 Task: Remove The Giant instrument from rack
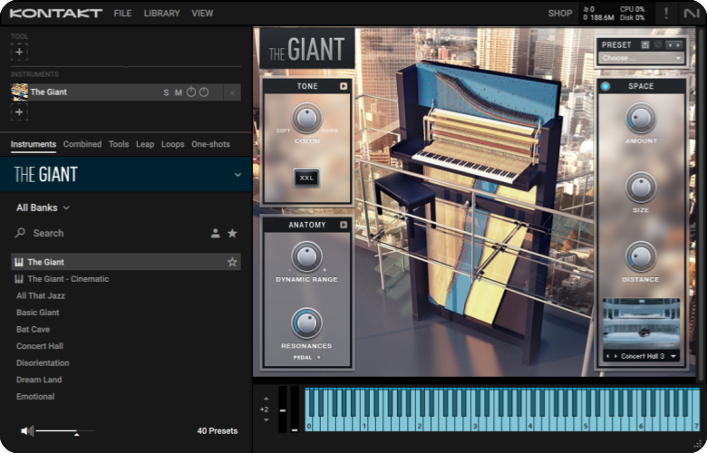pos(232,92)
